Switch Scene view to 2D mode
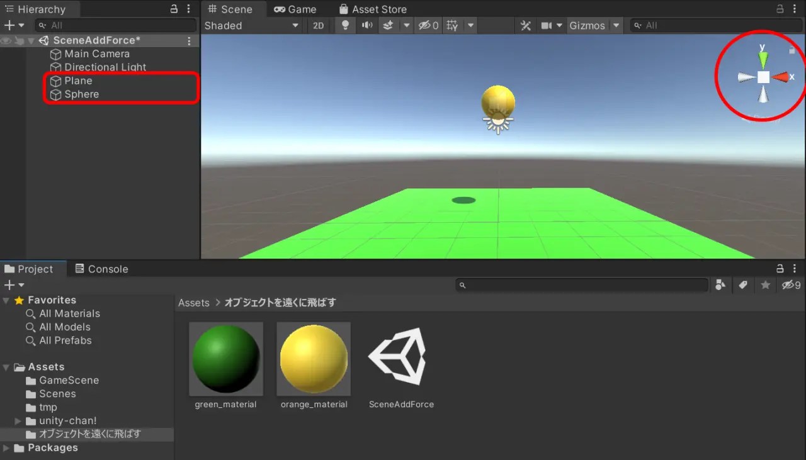The height and width of the screenshot is (460, 806). point(319,25)
